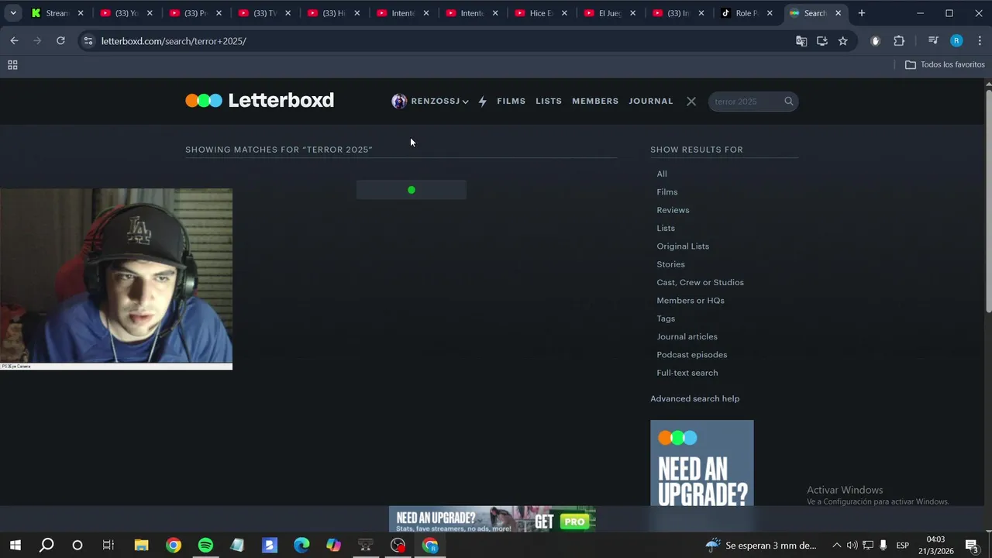Filter results by Reviews
992x558 pixels.
673,210
